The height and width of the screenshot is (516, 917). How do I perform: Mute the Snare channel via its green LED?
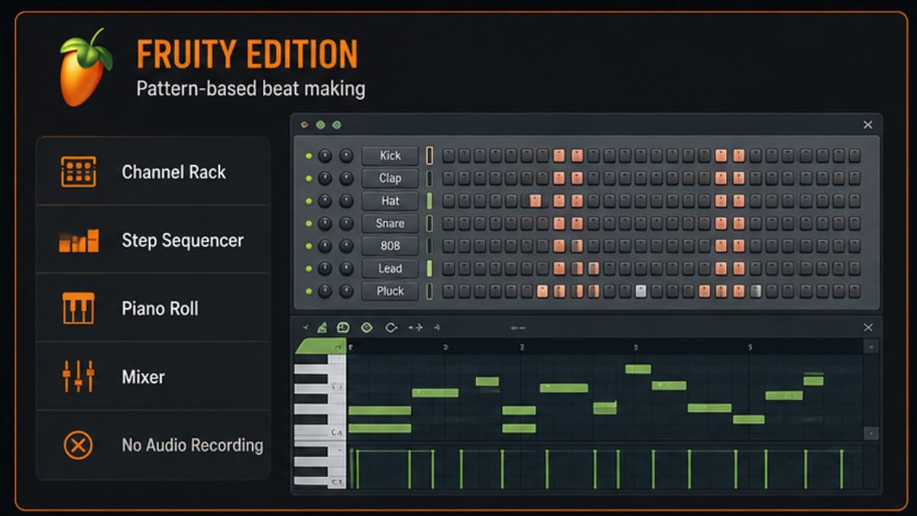tap(309, 223)
